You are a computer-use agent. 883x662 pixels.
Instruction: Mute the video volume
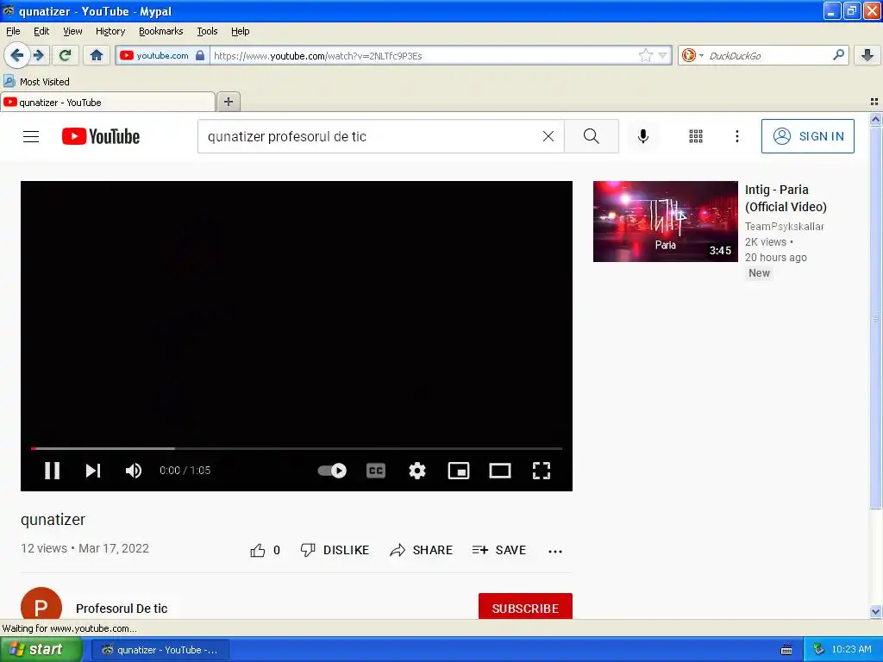click(134, 471)
